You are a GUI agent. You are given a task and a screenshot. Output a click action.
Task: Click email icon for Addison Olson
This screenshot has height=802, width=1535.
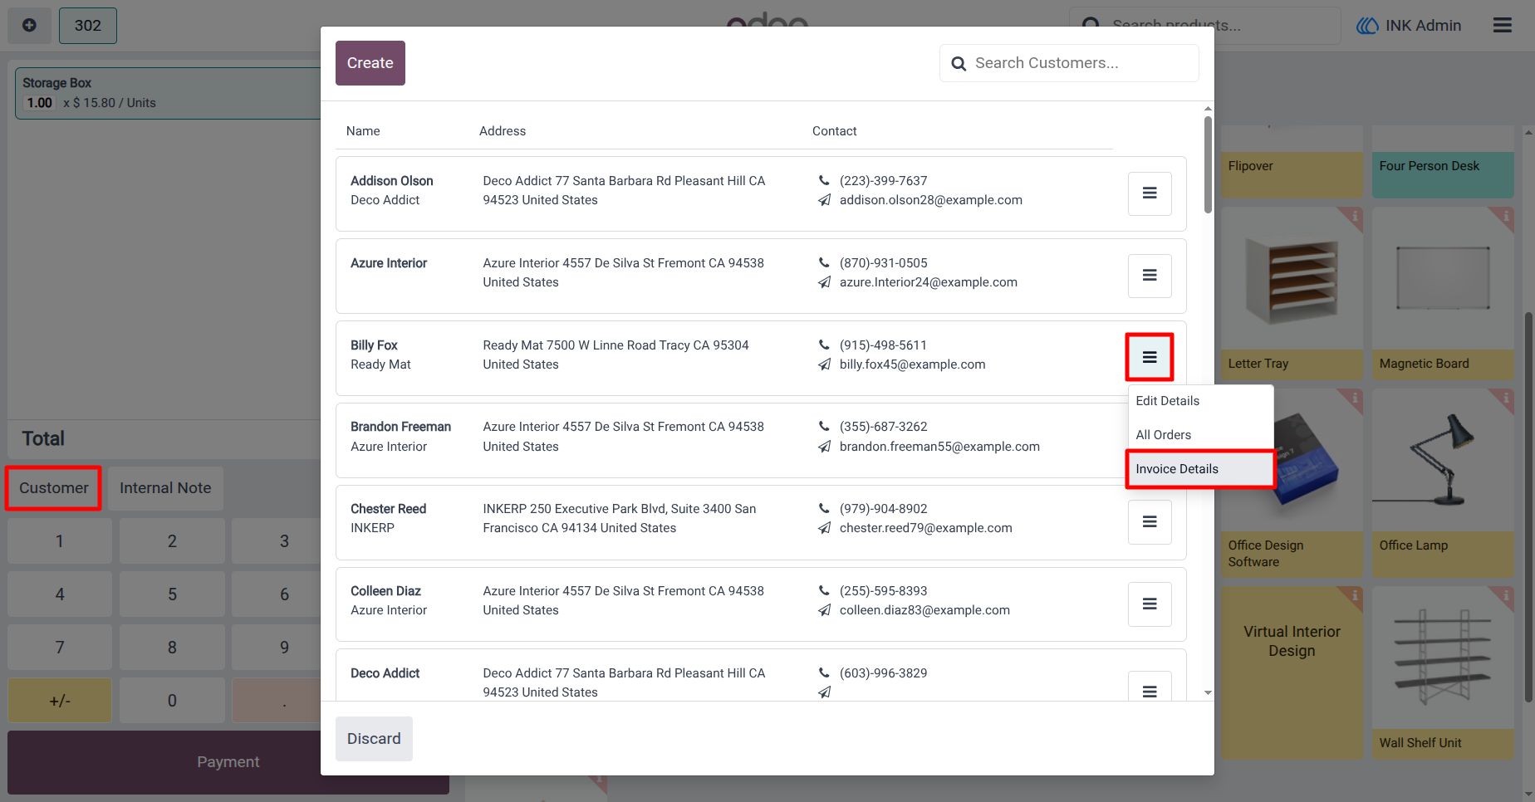pos(824,200)
